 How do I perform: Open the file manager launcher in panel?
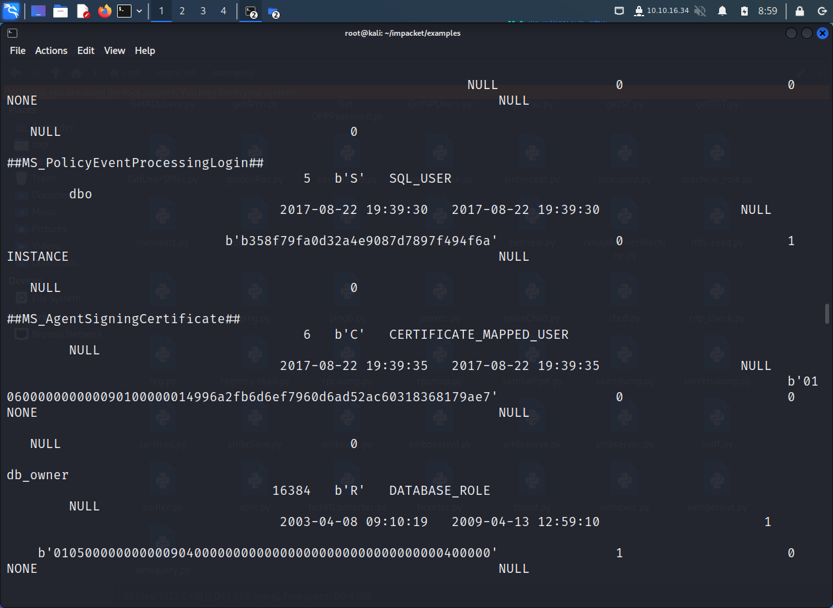(x=61, y=11)
